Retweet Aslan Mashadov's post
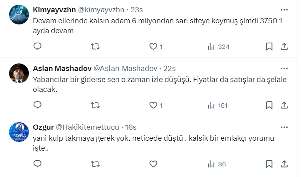Image resolution: width=301 pixels, height=177 pixels. pyautogui.click(x=95, y=105)
